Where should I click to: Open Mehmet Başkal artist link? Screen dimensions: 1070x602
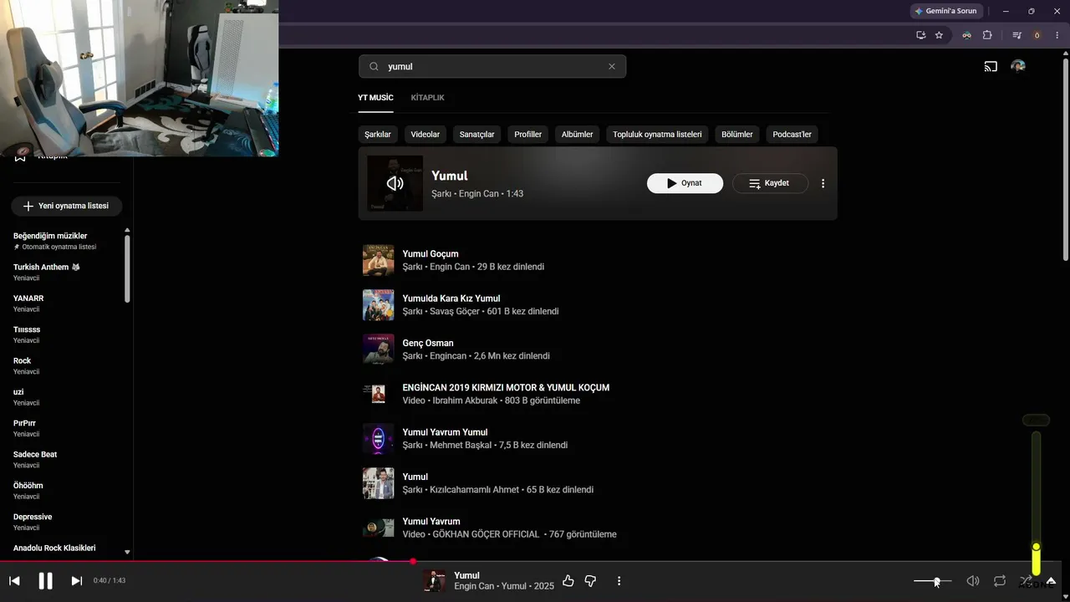coord(461,445)
